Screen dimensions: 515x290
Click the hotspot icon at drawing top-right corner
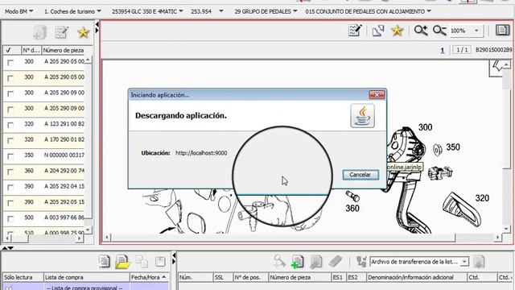(x=496, y=68)
